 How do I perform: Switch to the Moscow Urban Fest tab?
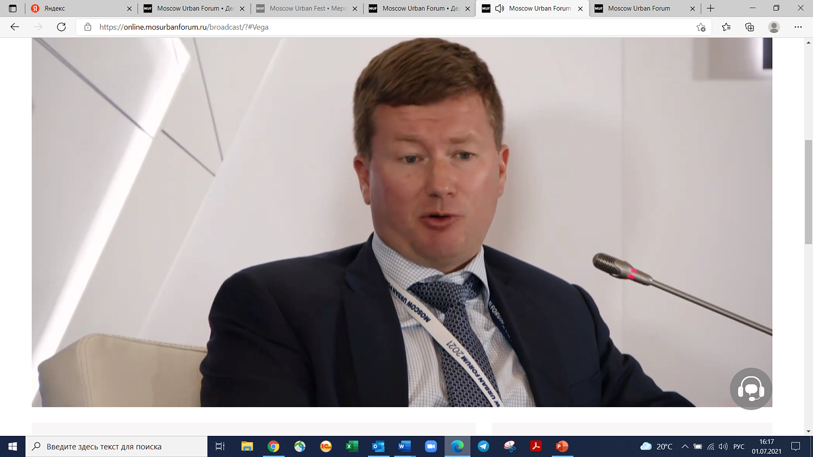tap(306, 9)
